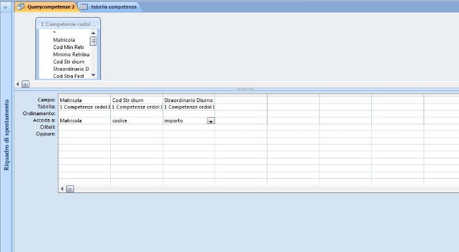Click left arrow of grid horizontal scrollbar
The image size is (459, 252).
pos(62,189)
